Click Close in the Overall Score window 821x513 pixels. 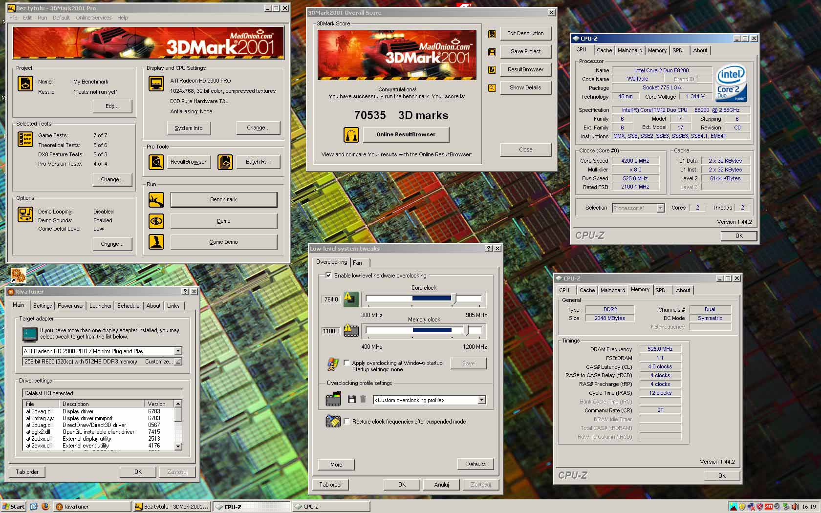(x=526, y=150)
